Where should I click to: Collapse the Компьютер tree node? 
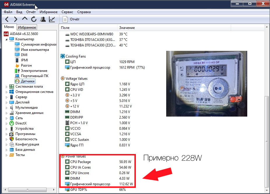coord(6,39)
